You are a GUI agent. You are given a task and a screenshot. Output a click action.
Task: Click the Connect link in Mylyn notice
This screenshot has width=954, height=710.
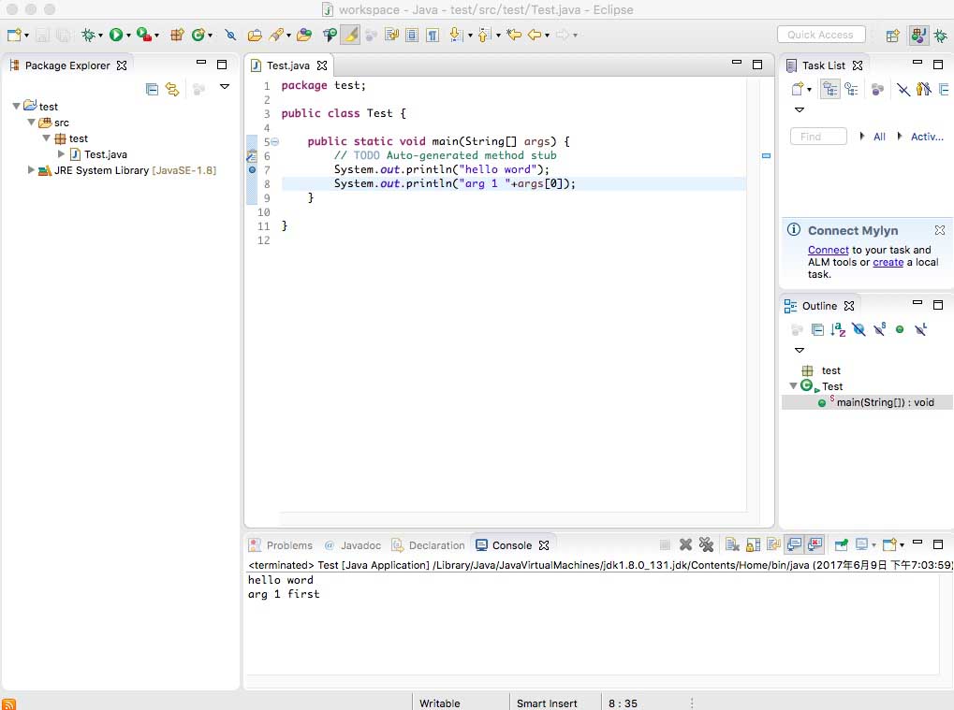828,250
